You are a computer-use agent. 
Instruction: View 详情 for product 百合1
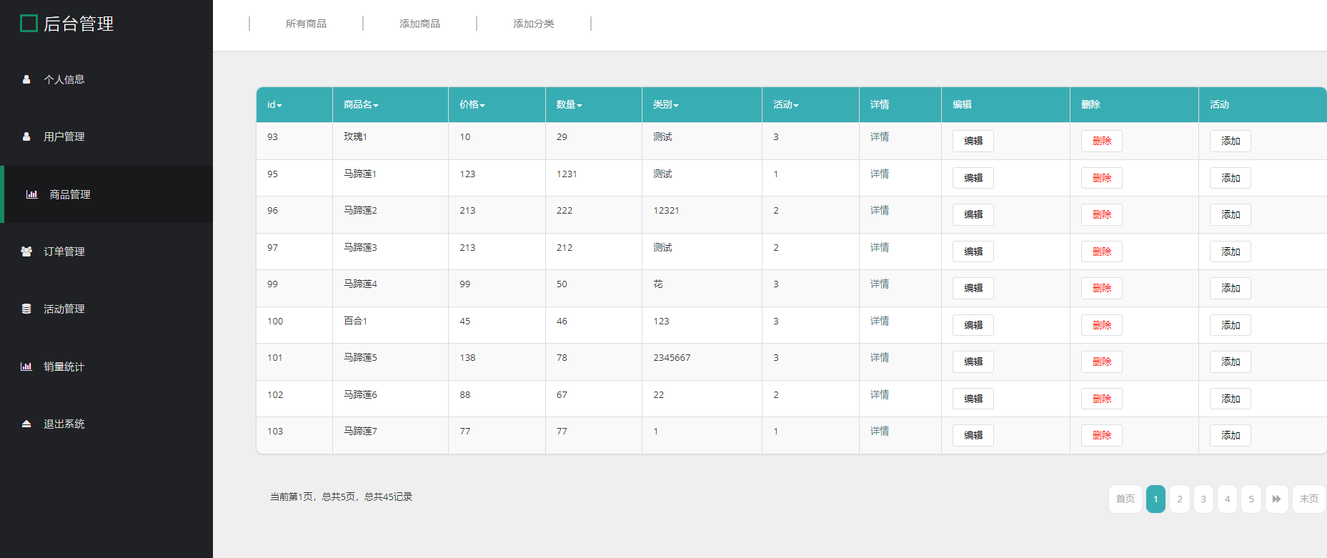coord(880,321)
